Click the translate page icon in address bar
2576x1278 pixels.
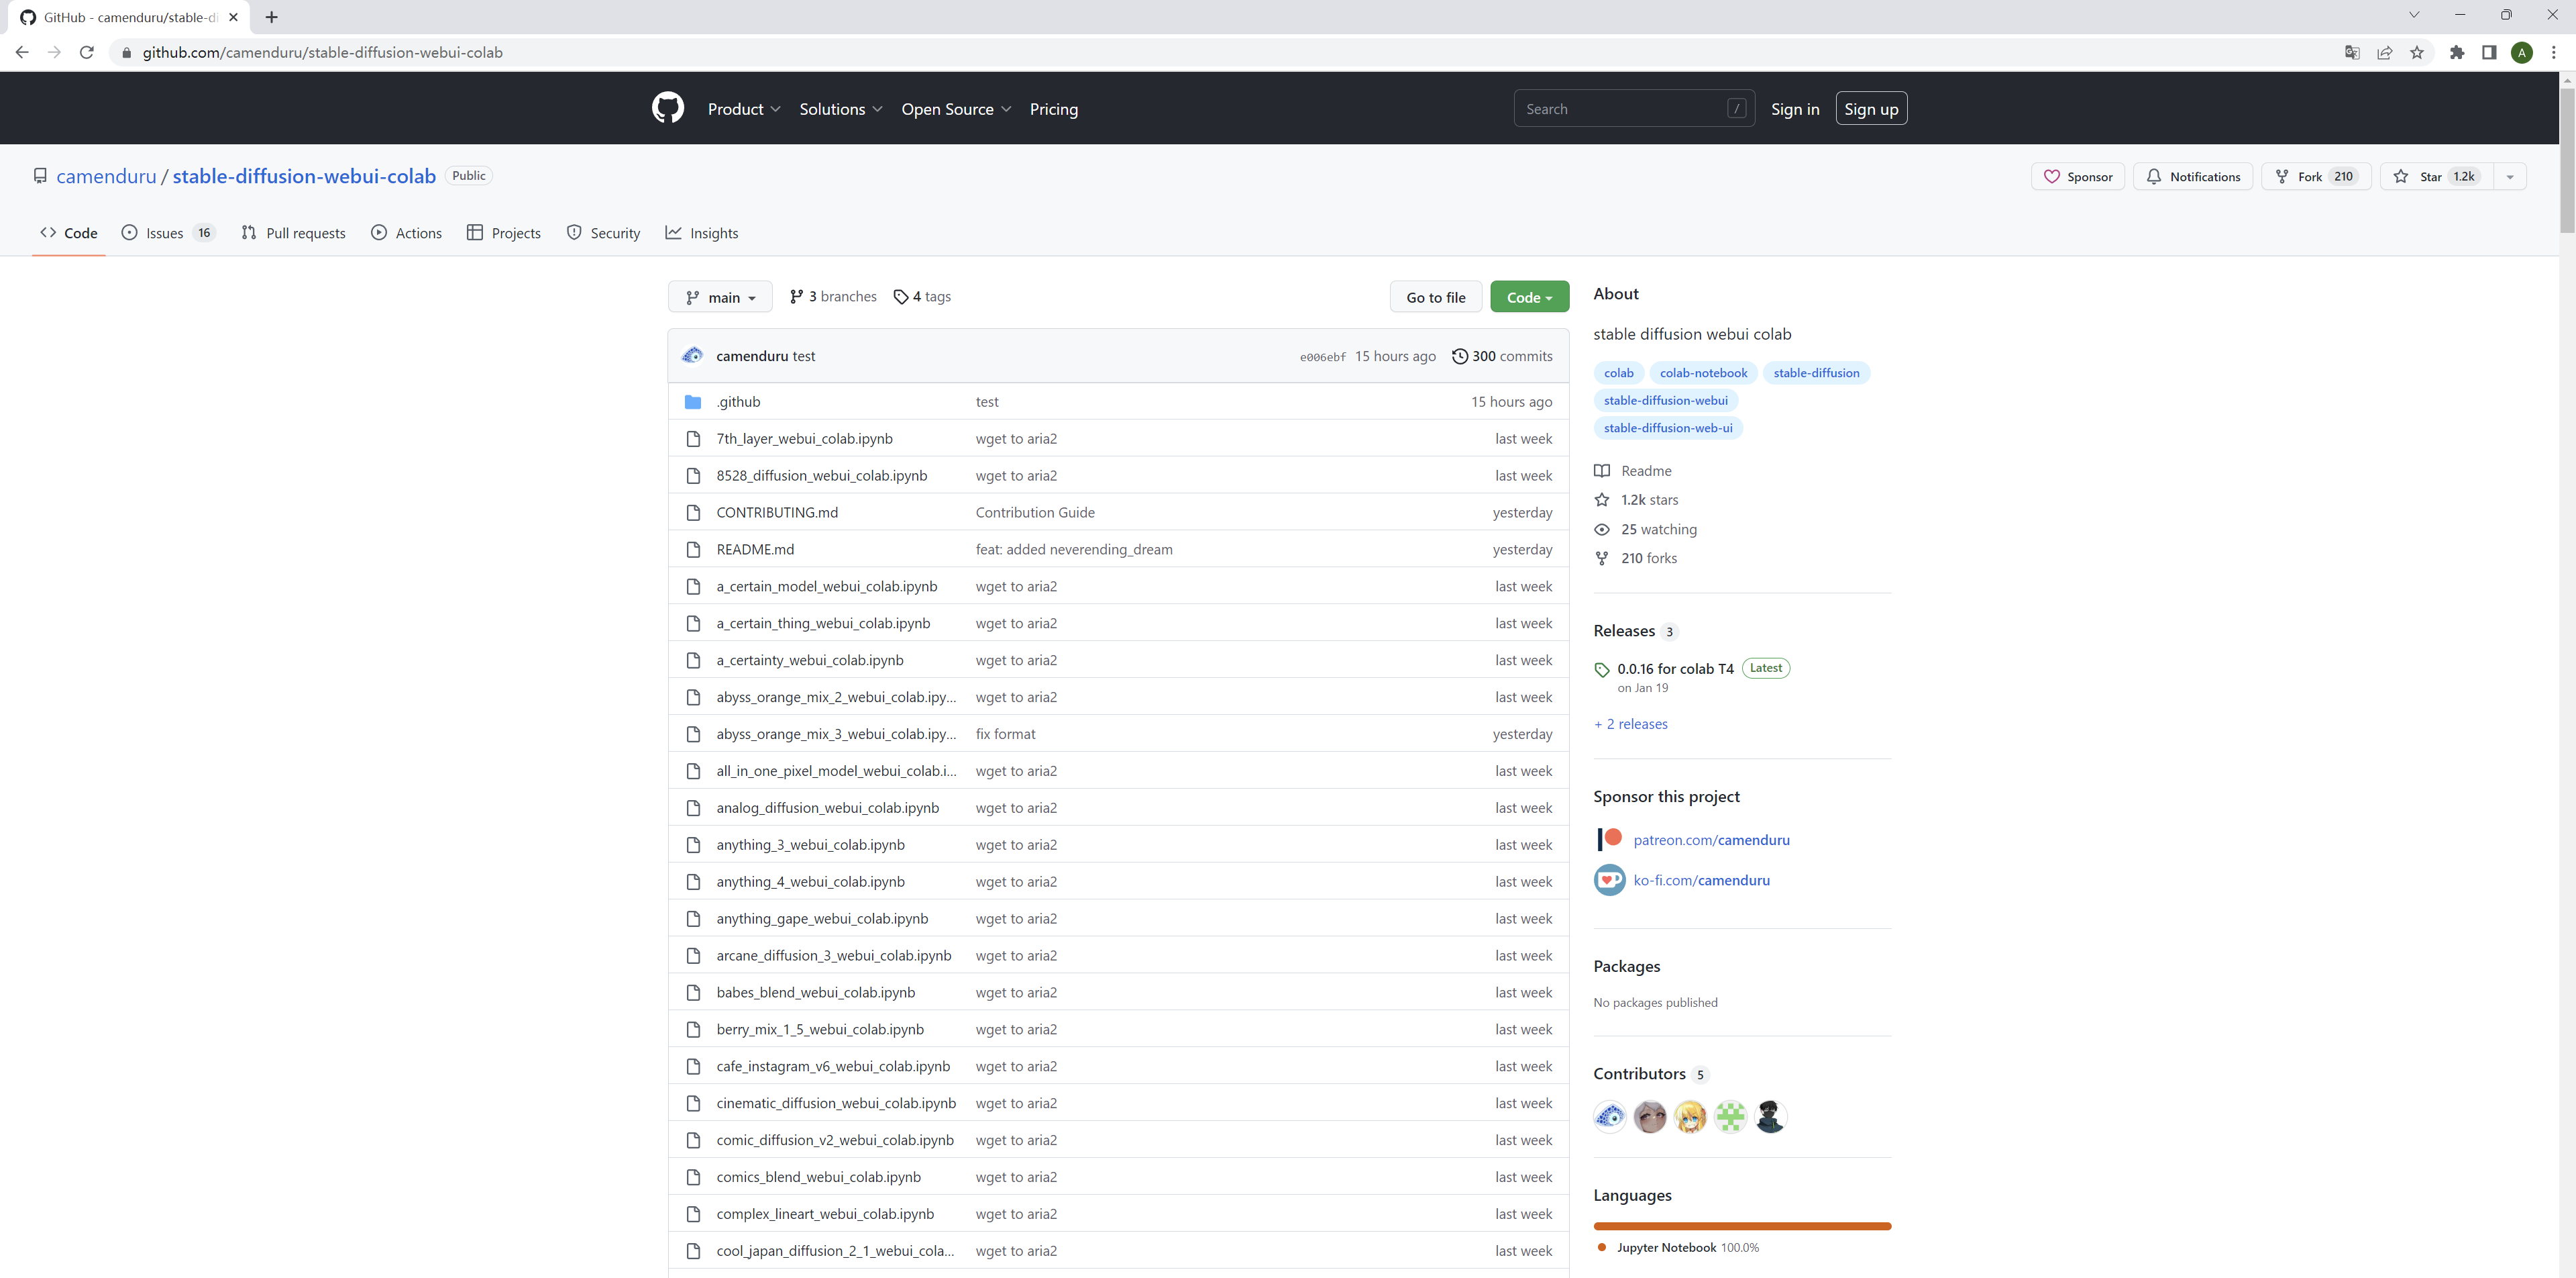2352,52
